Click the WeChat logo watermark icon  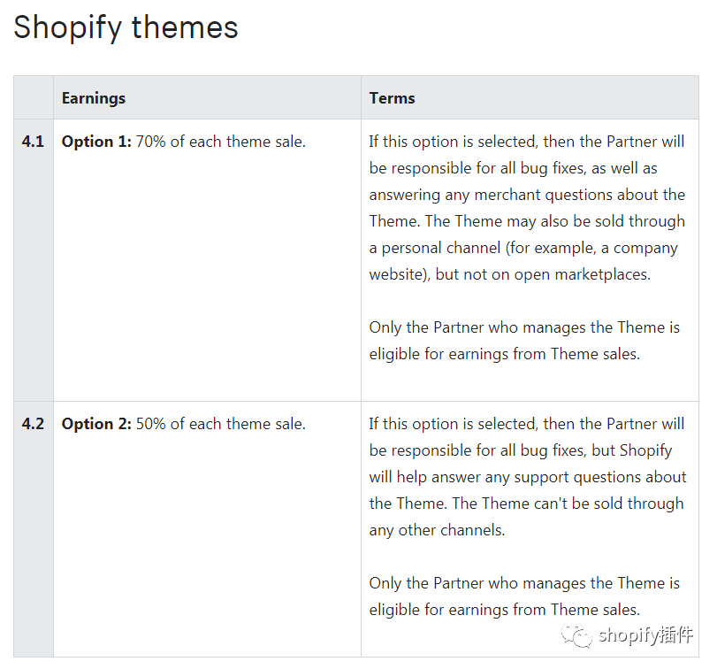[x=579, y=635]
